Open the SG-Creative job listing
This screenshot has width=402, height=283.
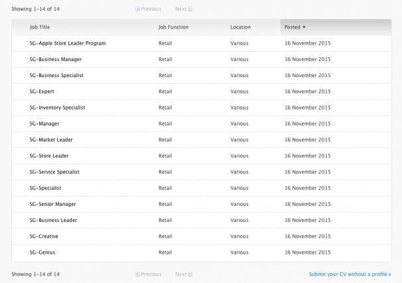(44, 236)
